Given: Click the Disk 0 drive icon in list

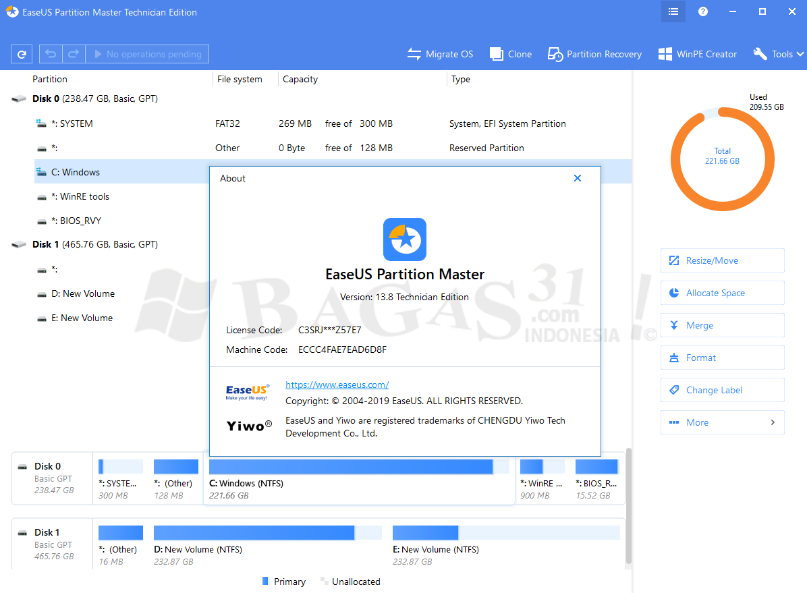Looking at the screenshot, I should click(x=19, y=98).
